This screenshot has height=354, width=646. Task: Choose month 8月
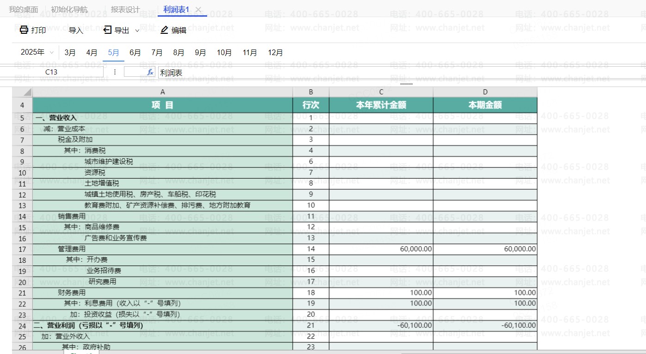click(x=179, y=53)
